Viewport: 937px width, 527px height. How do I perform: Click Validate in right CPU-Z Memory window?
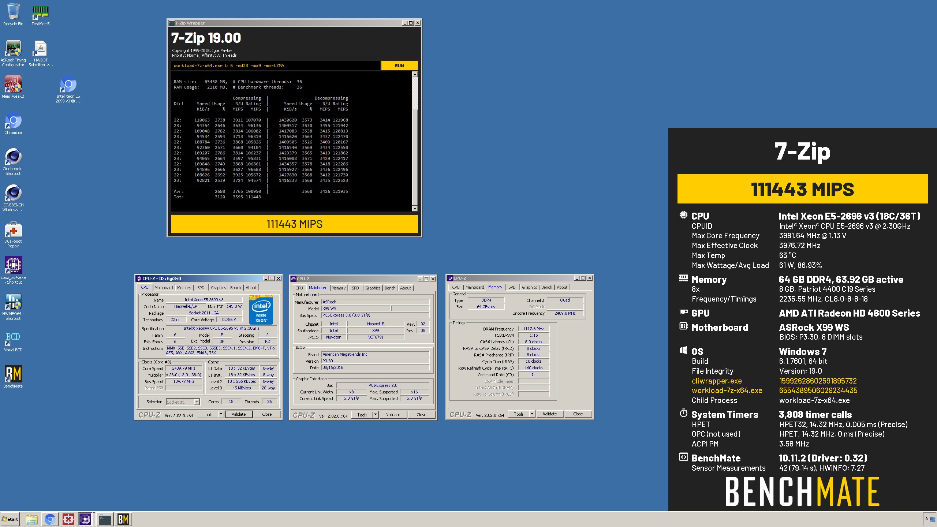pos(550,414)
